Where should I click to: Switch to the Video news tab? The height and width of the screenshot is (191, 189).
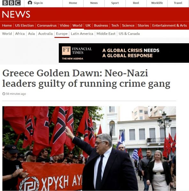(x=64, y=25)
